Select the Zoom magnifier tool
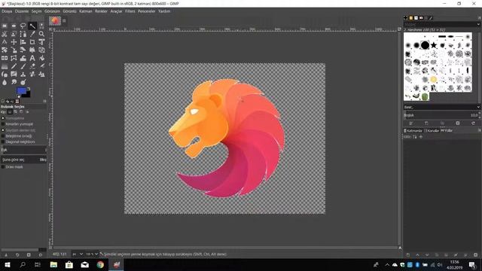Image resolution: width=482 pixels, height=271 pixels. point(41,34)
